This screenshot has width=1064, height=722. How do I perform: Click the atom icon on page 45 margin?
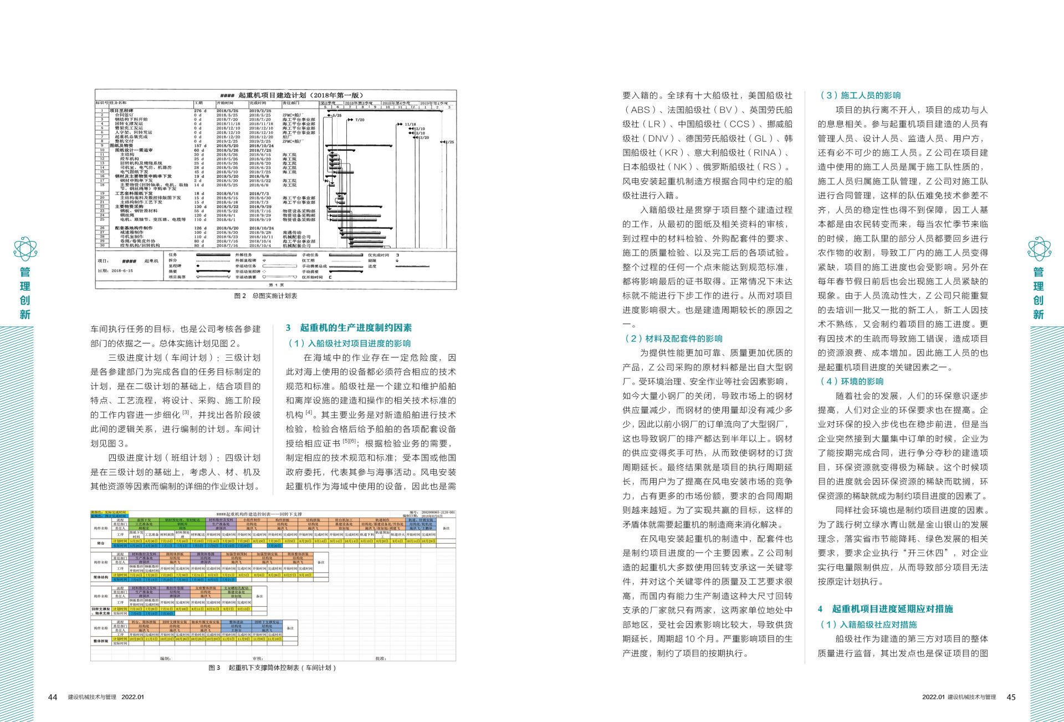(x=1039, y=248)
